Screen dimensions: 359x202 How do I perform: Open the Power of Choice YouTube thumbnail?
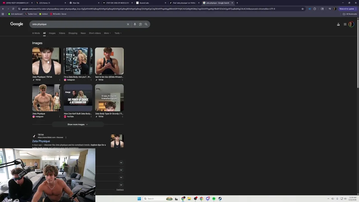(x=78, y=98)
